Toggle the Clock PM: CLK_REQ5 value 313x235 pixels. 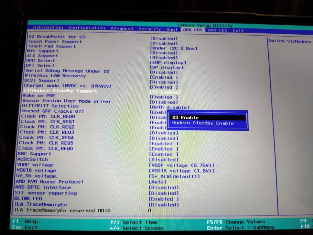click(164, 143)
